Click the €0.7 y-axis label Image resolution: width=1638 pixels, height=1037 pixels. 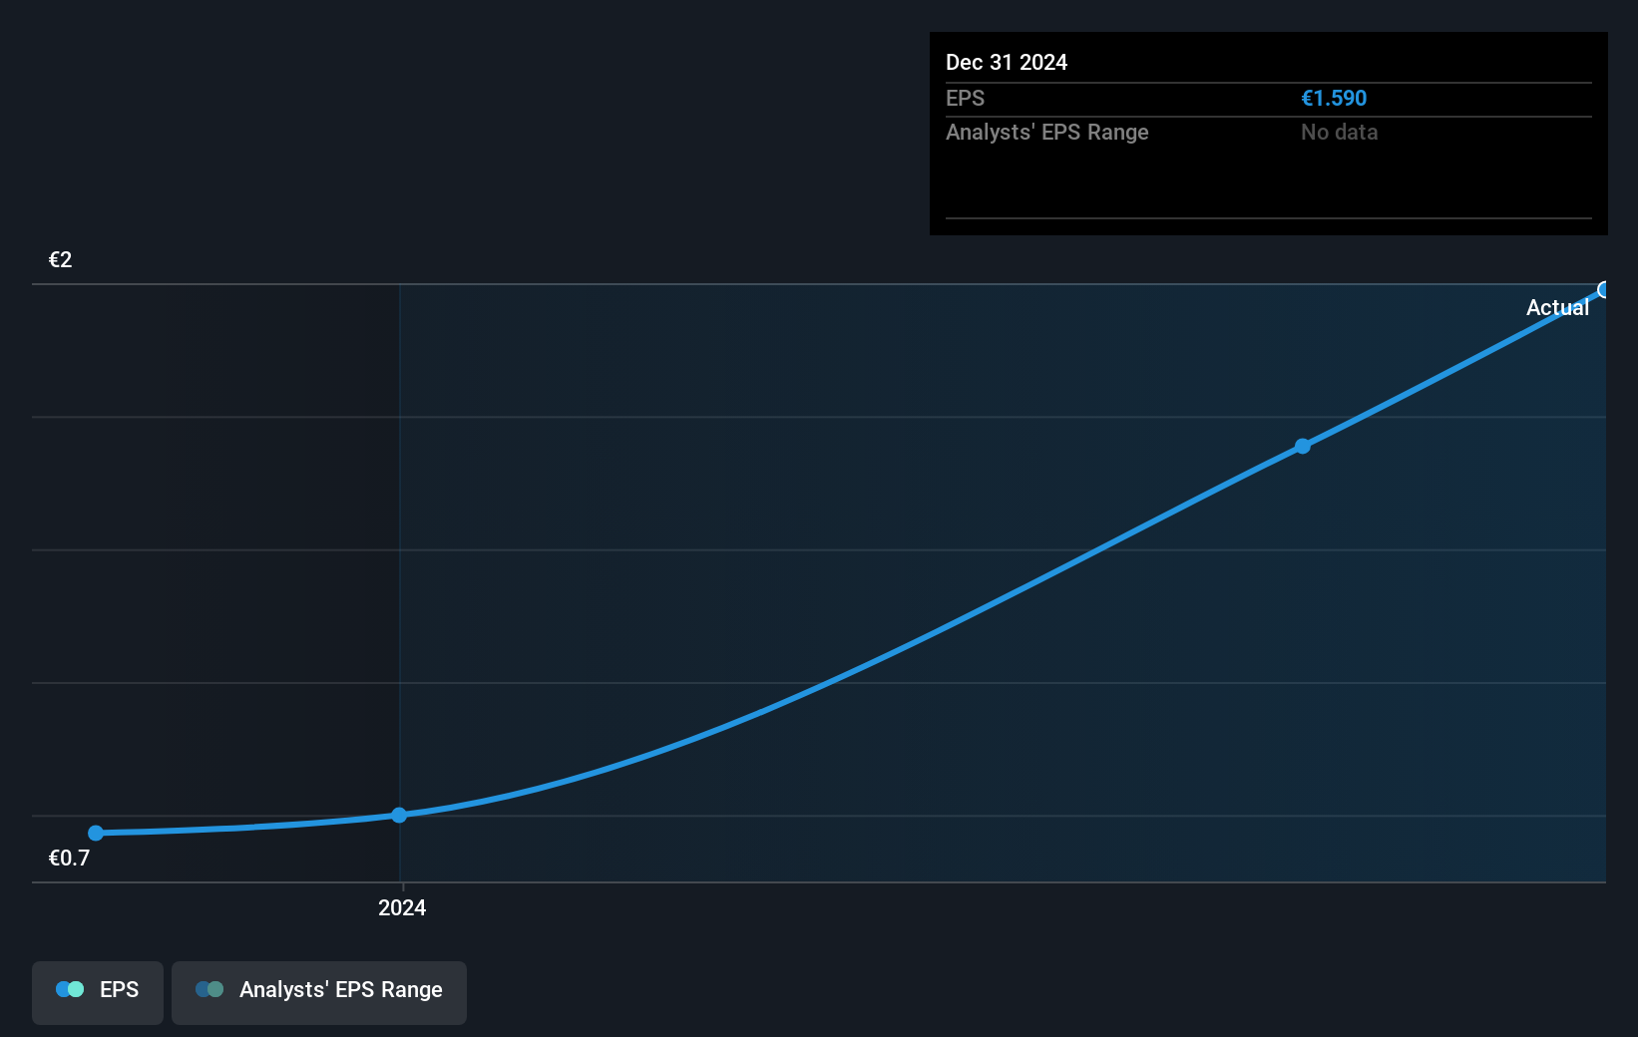(69, 858)
